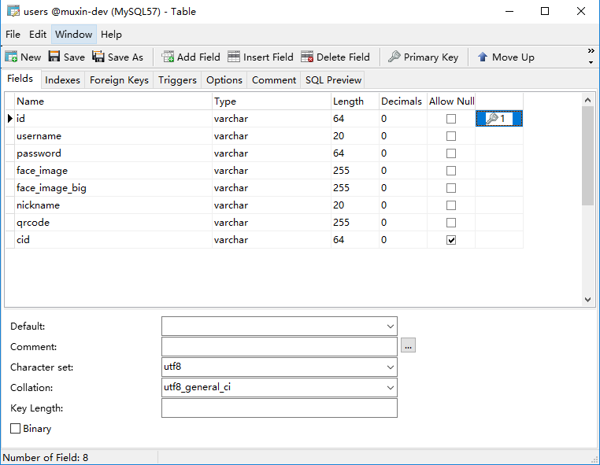Image resolution: width=600 pixels, height=465 pixels.
Task: Click the table icon in title bar
Action: coord(13,11)
